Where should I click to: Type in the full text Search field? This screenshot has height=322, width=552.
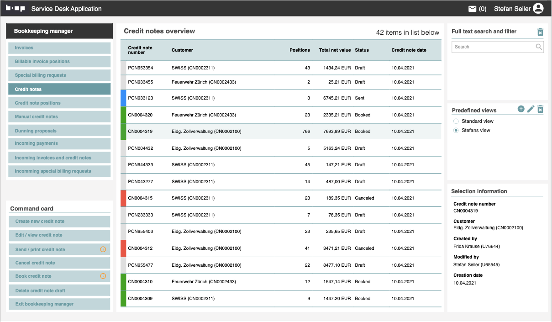492,47
